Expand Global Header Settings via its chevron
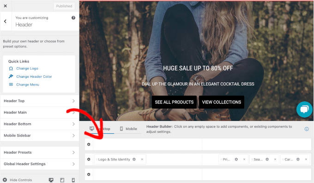The height and width of the screenshot is (183, 314). point(73,164)
